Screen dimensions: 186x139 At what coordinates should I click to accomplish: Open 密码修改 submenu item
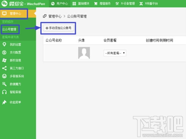8,22
